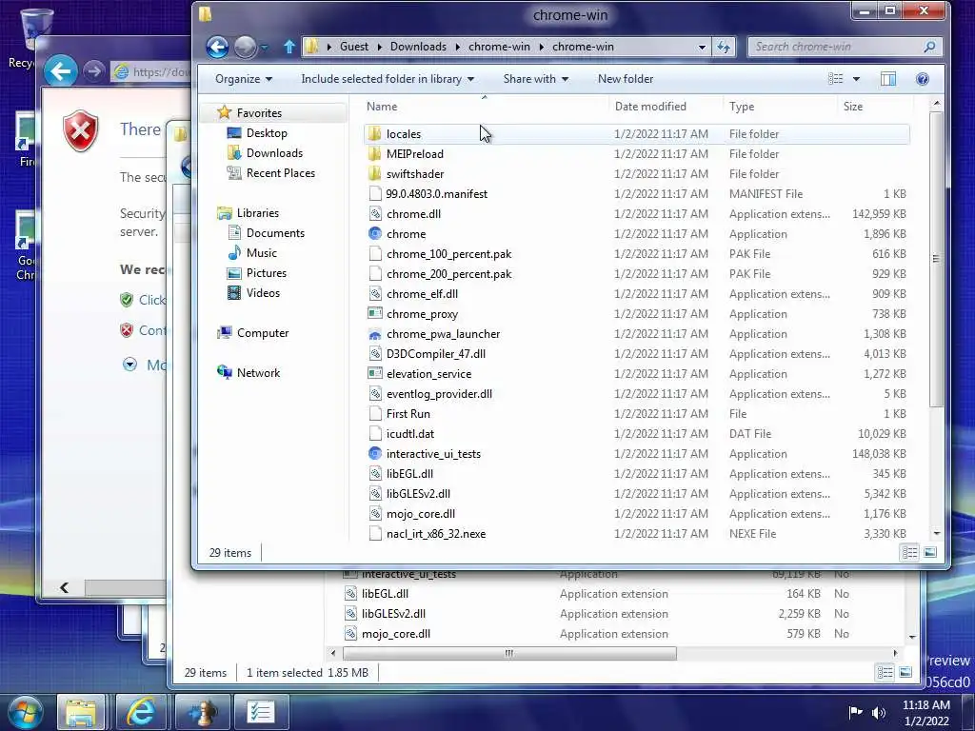Image resolution: width=975 pixels, height=731 pixels.
Task: Select the interactive_ui_tests application icon
Action: 374,454
